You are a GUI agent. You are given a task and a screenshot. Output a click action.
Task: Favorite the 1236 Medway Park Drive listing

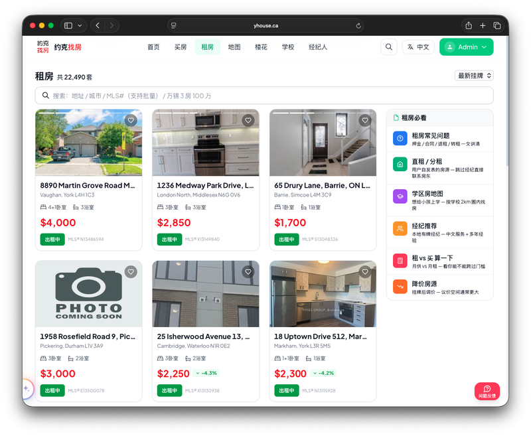[x=248, y=120]
